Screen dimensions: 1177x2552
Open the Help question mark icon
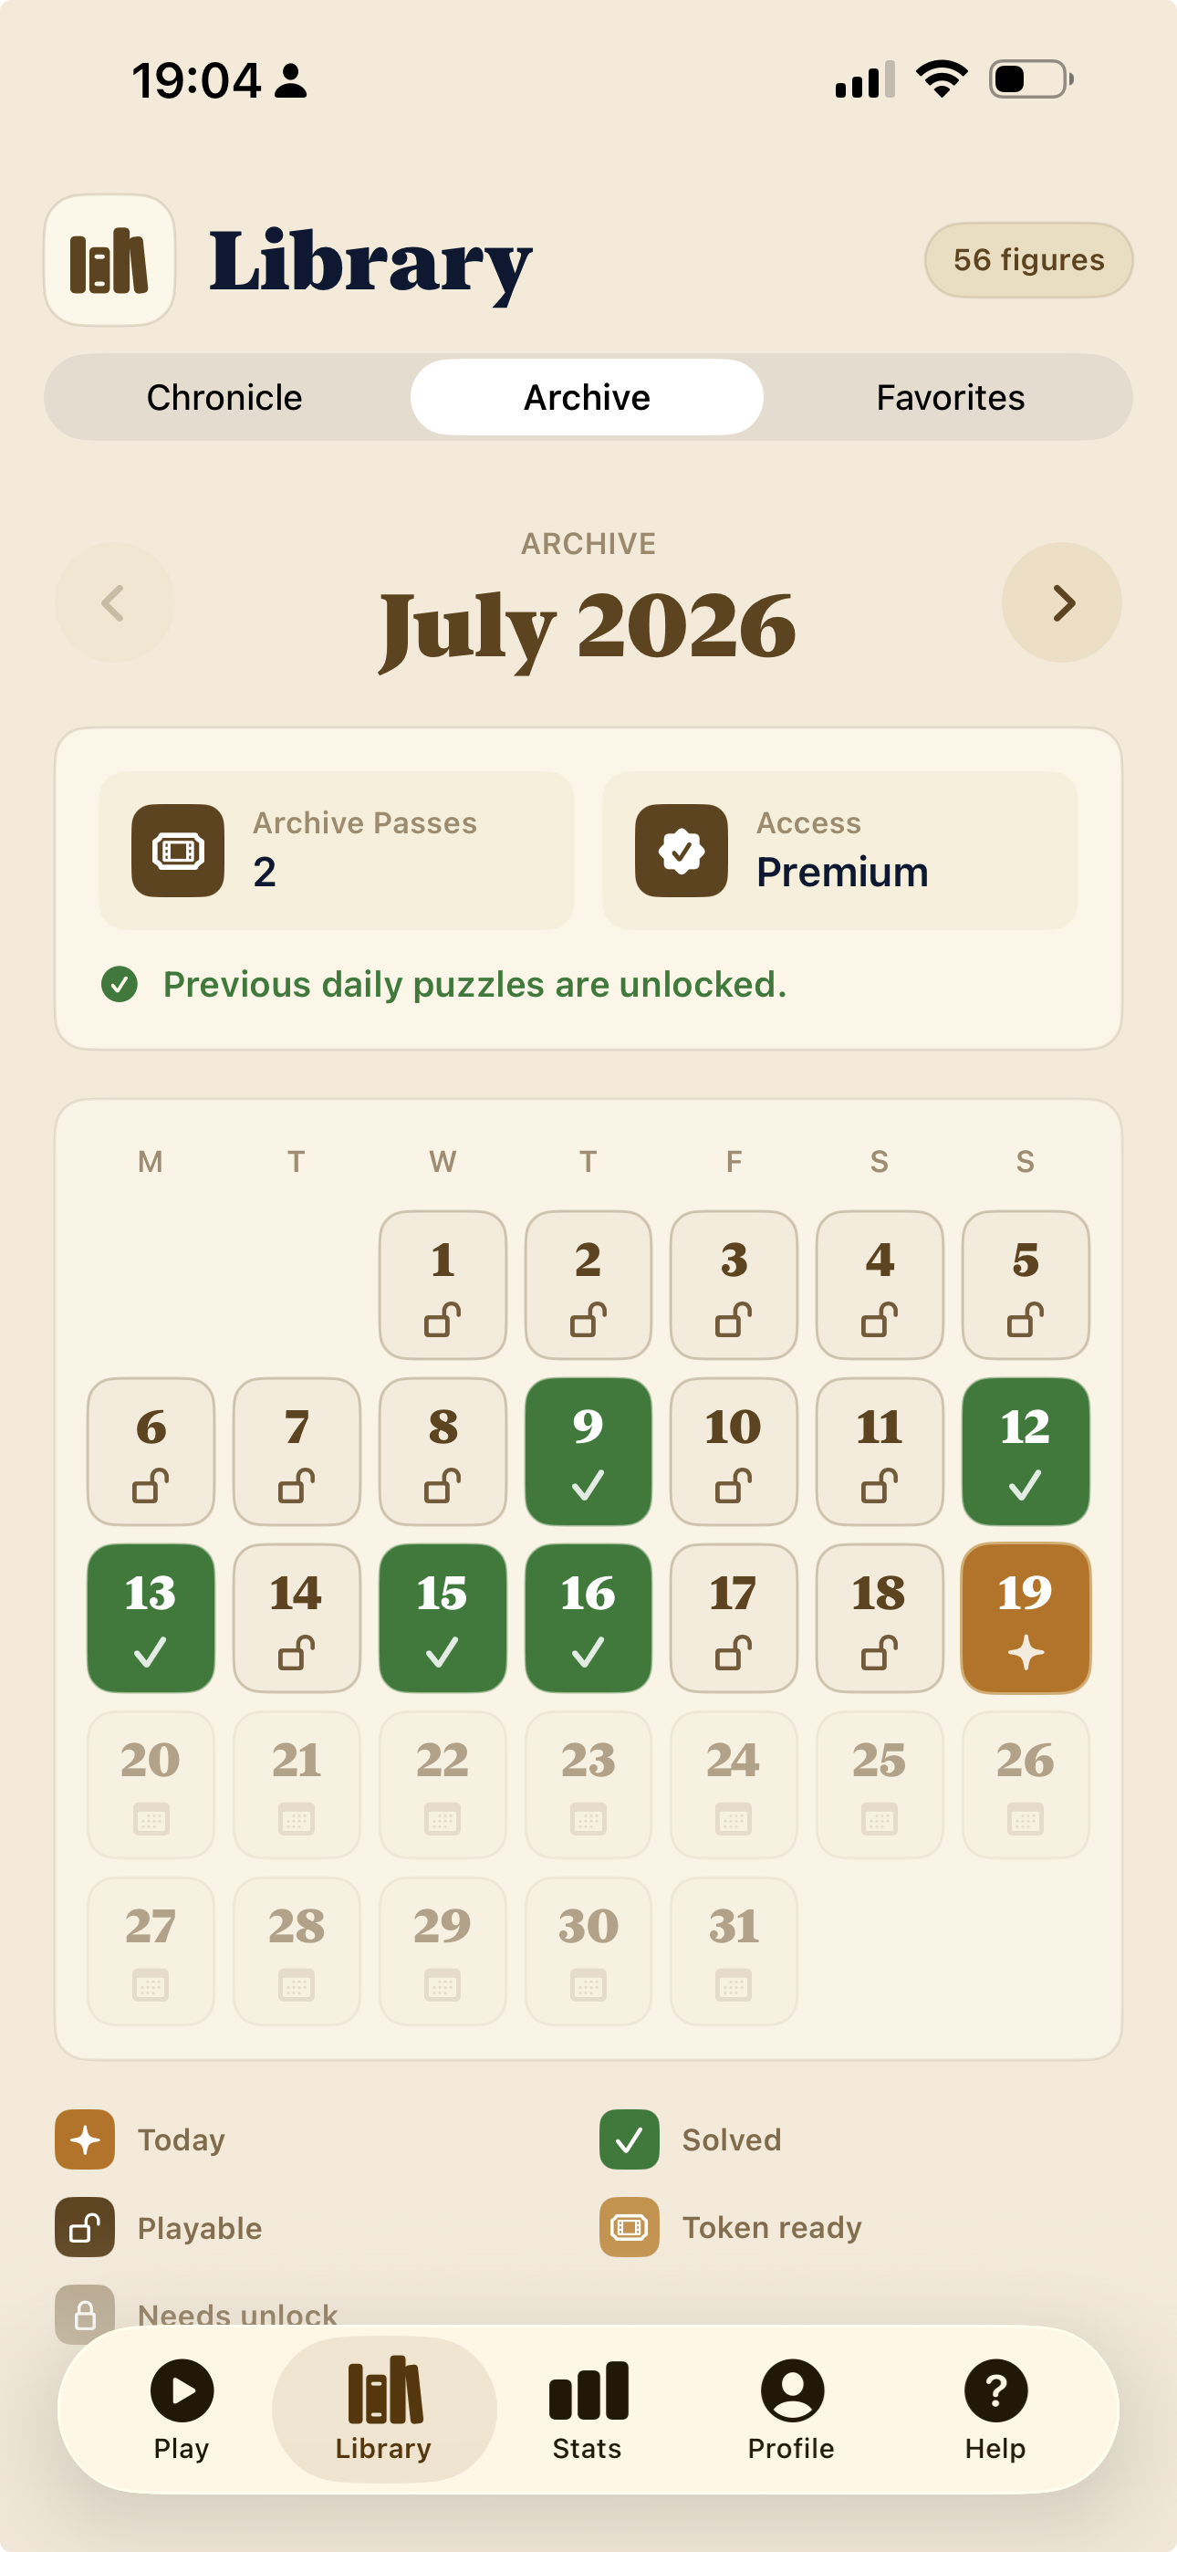[x=995, y=2390]
